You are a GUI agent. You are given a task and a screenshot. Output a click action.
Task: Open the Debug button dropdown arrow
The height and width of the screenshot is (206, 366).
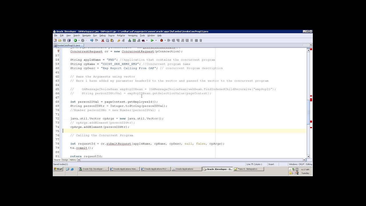point(165,40)
